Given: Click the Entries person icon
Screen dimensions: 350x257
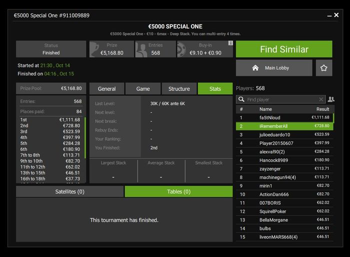Looking at the screenshot, I should coord(141,49).
